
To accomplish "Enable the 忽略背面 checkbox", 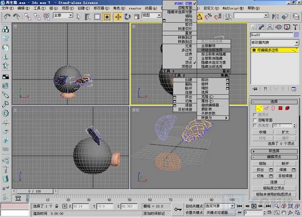I will [255, 120].
